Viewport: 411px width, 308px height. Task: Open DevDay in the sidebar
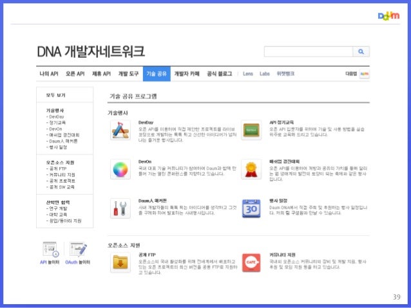click(x=56, y=116)
